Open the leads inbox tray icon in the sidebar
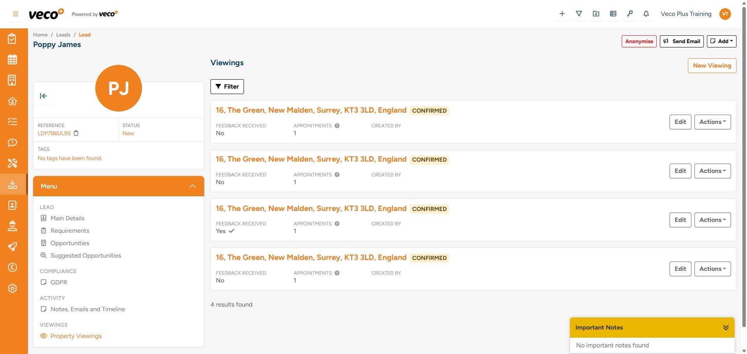This screenshot has width=747, height=354. tap(12, 184)
